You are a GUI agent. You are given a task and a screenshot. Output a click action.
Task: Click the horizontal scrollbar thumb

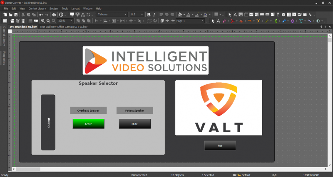click(28, 169)
